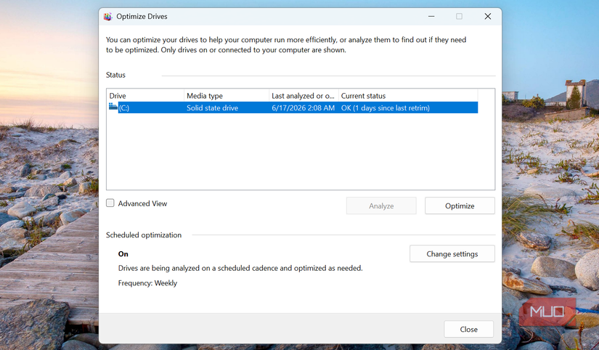Dismiss dialog with the Close button
Screen dimensions: 599x350
tap(468, 330)
